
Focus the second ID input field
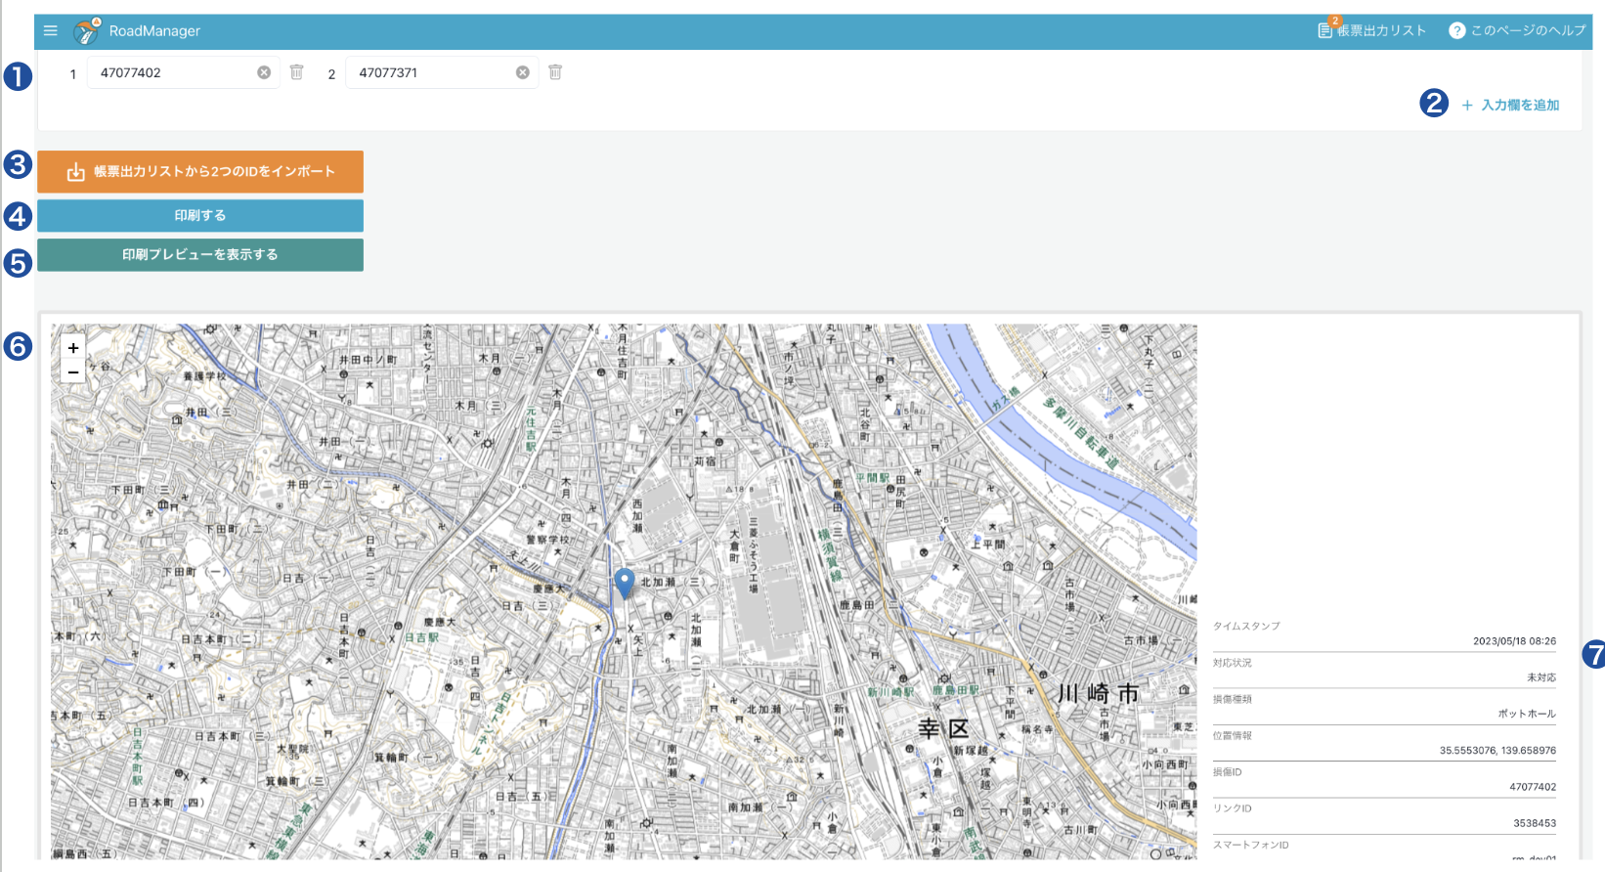432,72
